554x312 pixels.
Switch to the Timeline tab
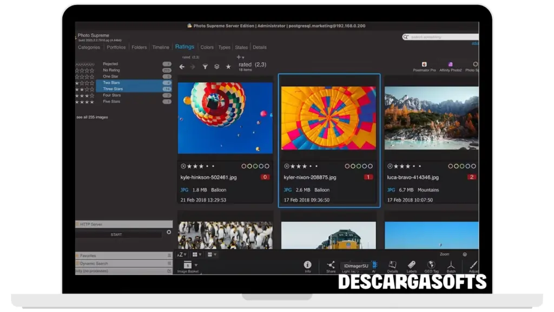161,47
